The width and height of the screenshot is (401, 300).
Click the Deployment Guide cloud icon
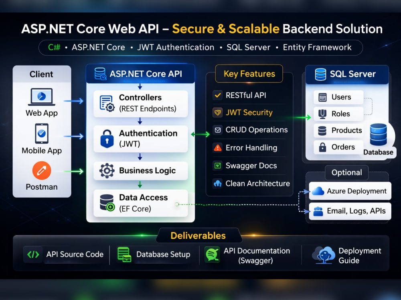(324, 255)
